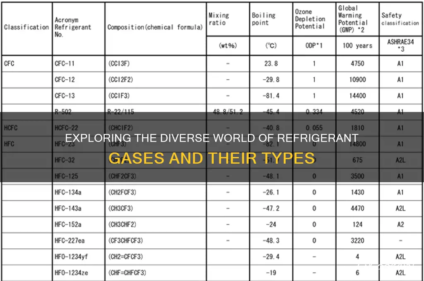Click the 'HFO-1234yf' refrigerant cell
This screenshot has height=281, width=424.
pos(71,257)
